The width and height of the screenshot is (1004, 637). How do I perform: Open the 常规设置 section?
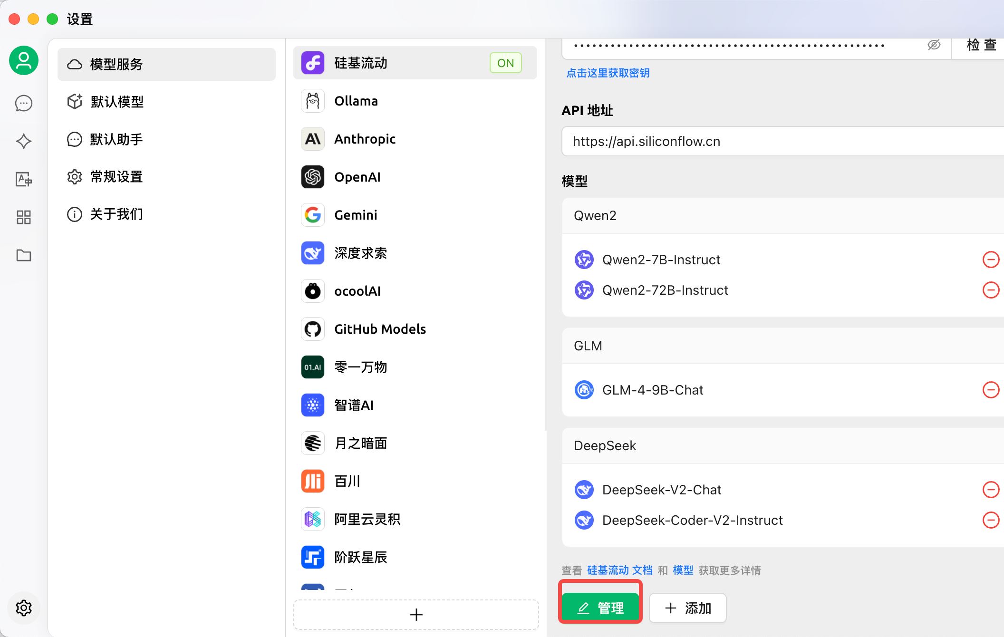tap(116, 176)
